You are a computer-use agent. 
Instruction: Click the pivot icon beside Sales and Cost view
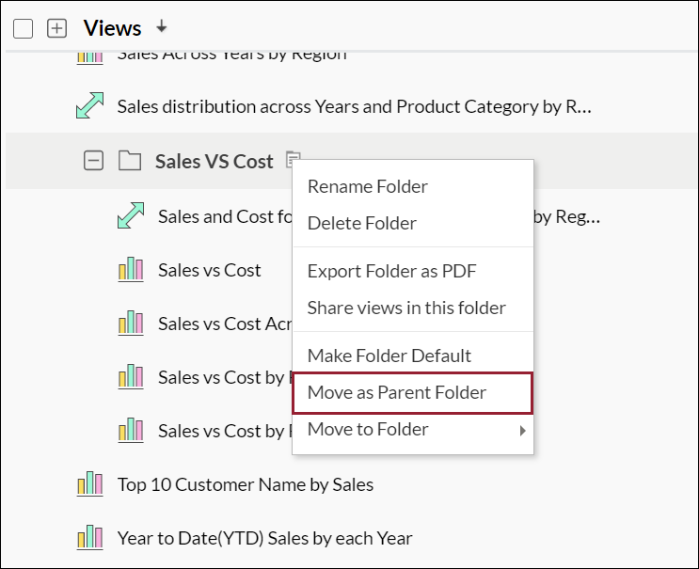(x=130, y=216)
